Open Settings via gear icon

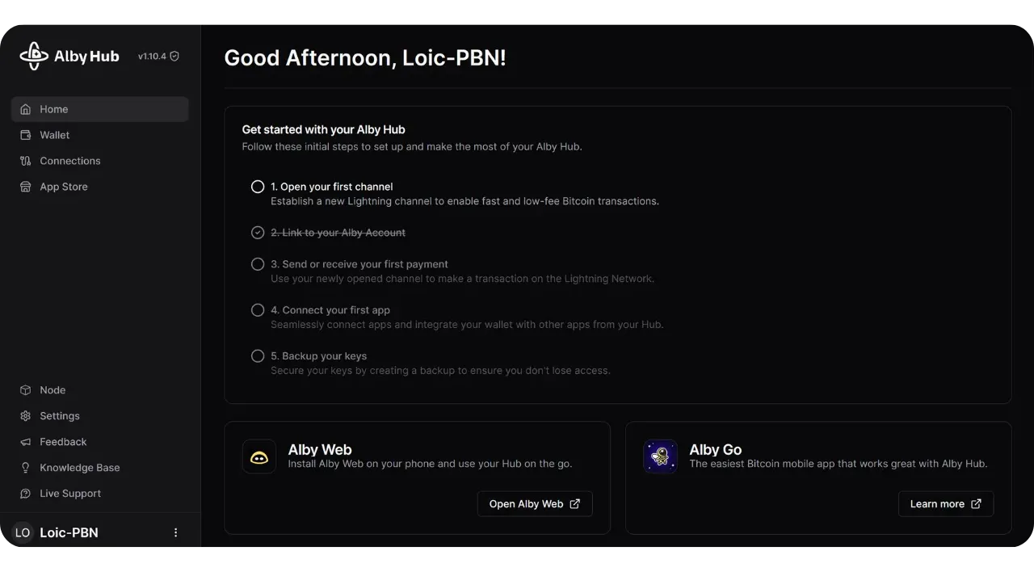tap(25, 416)
